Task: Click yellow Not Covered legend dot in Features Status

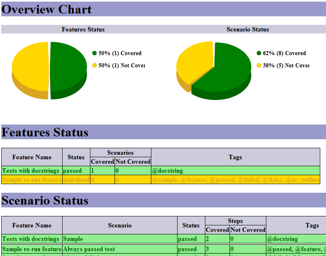Action: pos(94,66)
